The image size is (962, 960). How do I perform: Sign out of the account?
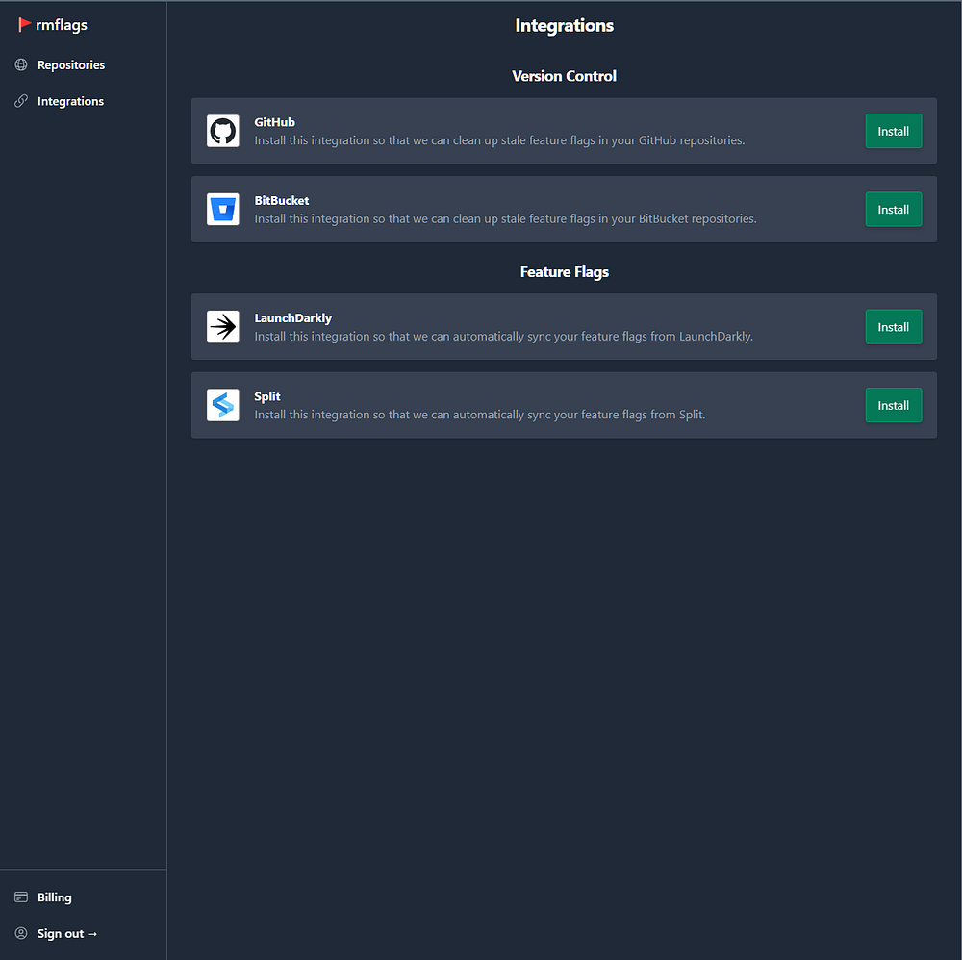point(67,934)
